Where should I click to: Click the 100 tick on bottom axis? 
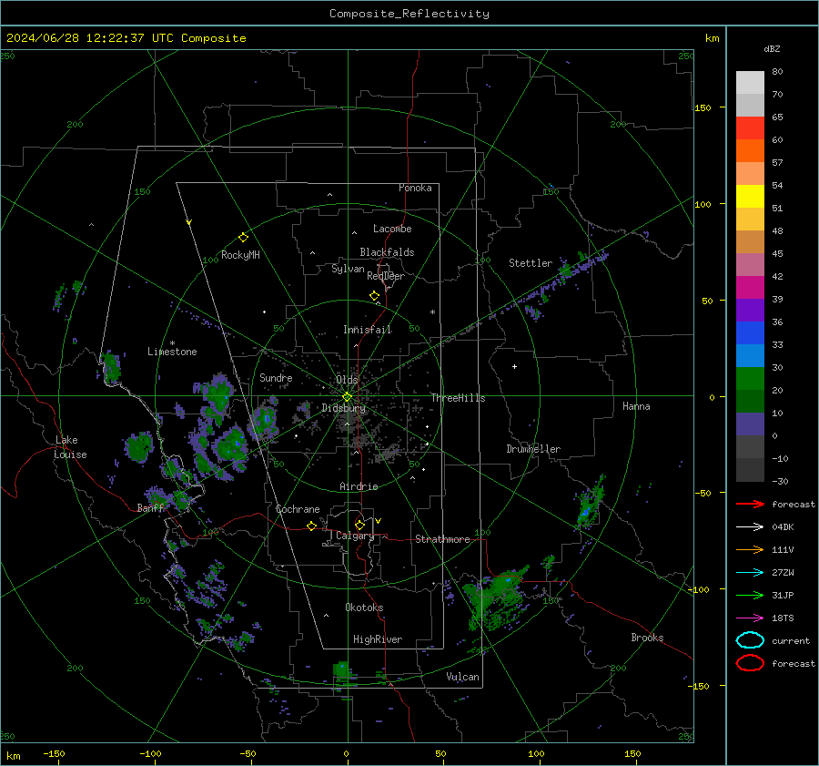[536, 753]
